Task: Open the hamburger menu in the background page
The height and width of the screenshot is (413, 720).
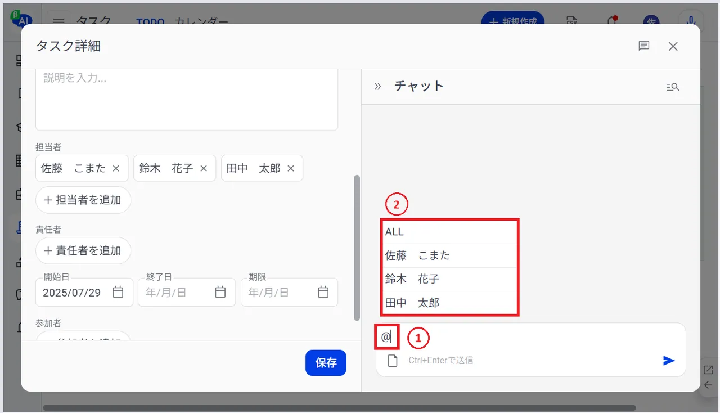Action: [59, 21]
